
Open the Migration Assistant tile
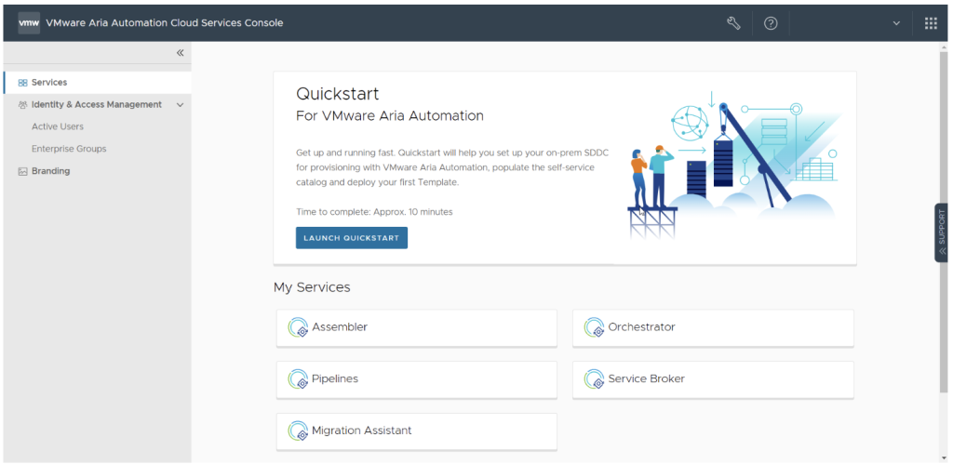click(x=416, y=431)
